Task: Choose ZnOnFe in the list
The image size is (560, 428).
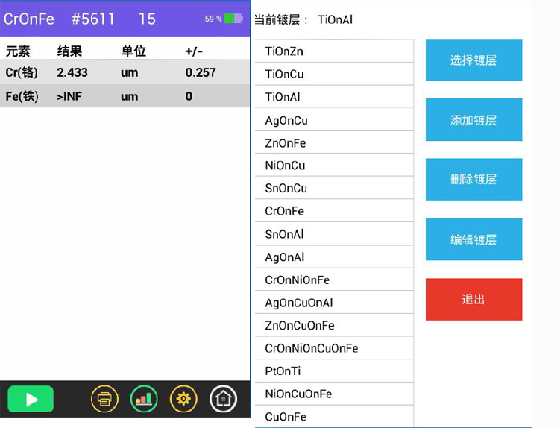Action: pos(333,142)
